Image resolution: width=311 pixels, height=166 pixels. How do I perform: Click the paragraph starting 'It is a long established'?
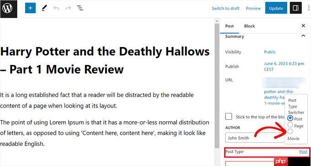(x=97, y=101)
